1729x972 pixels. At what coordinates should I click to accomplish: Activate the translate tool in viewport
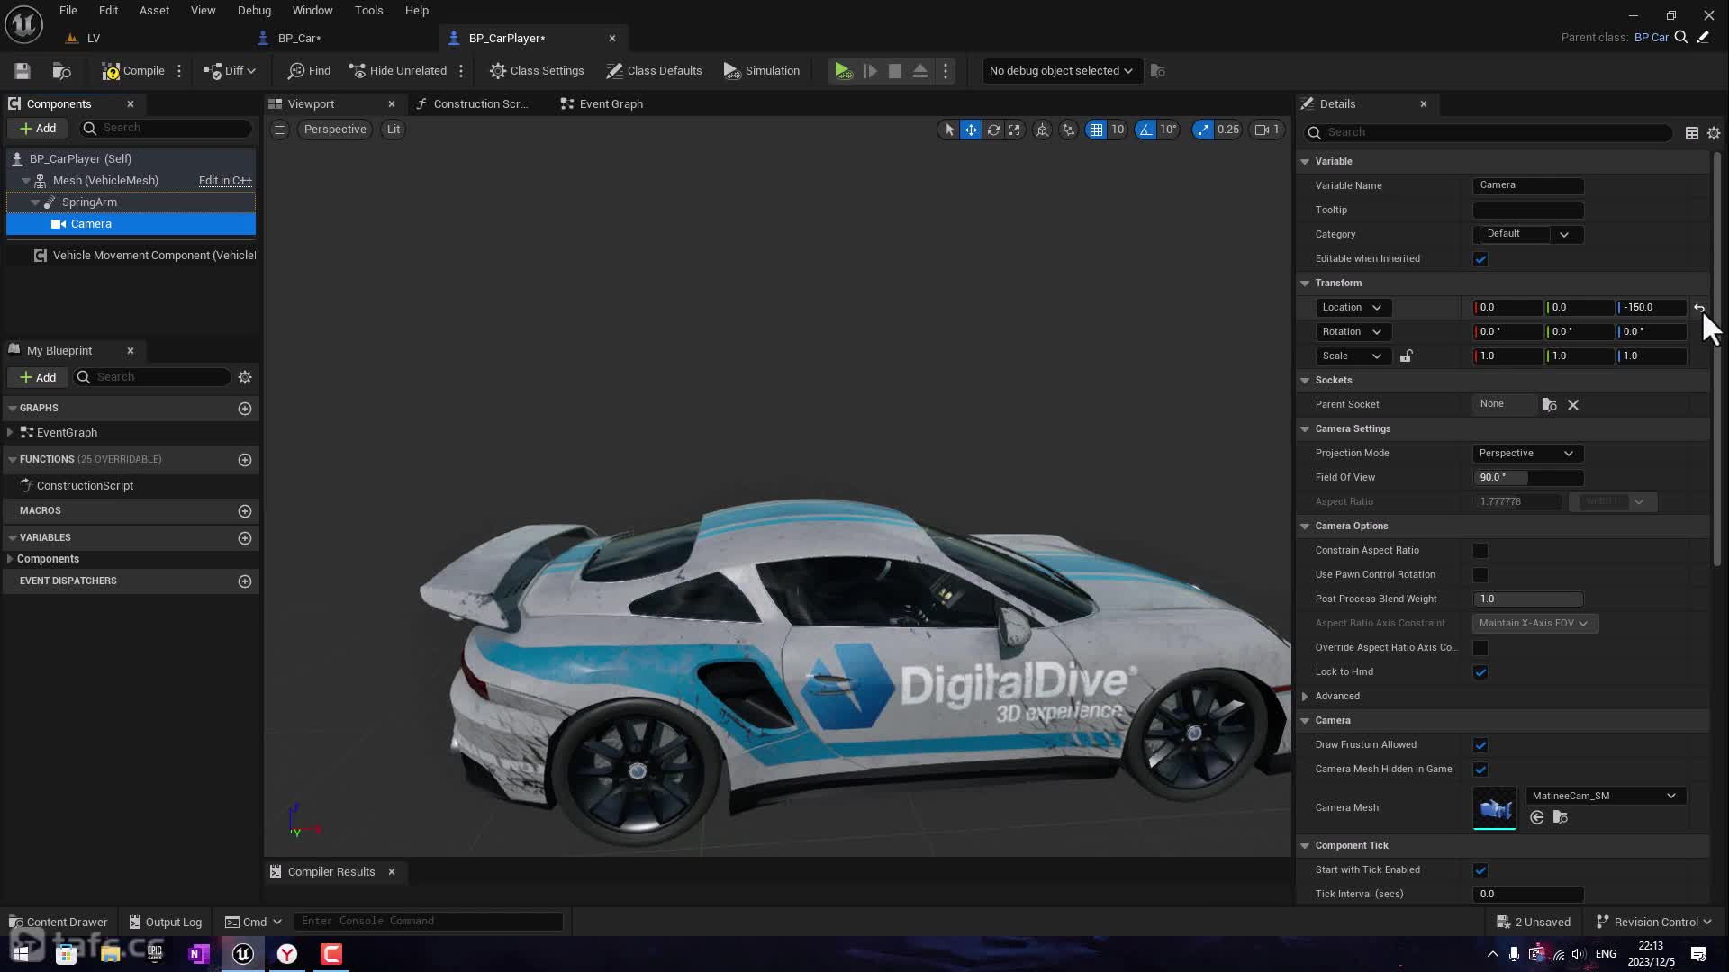(x=971, y=130)
